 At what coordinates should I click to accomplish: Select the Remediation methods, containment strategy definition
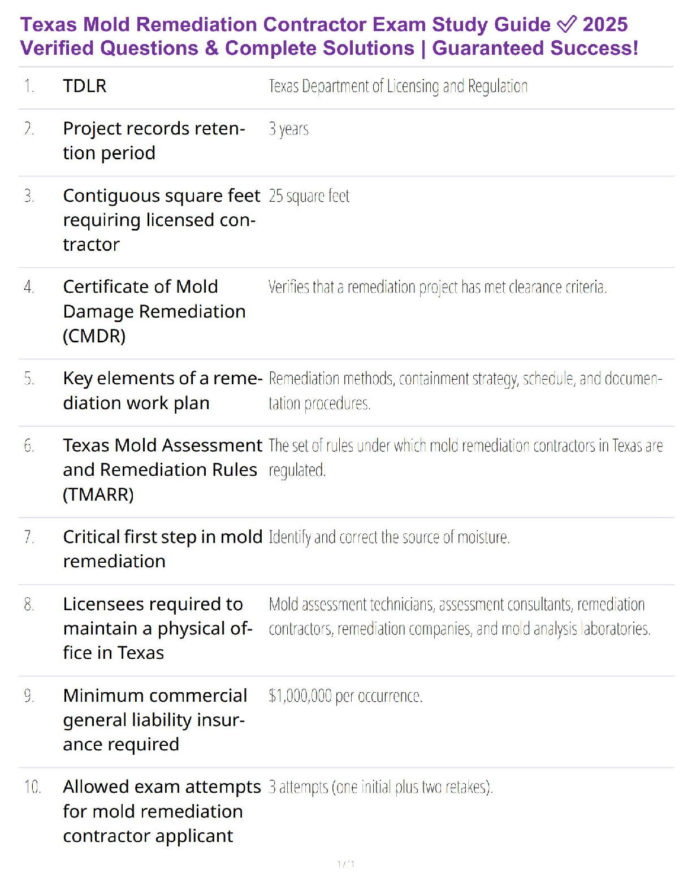(x=465, y=391)
